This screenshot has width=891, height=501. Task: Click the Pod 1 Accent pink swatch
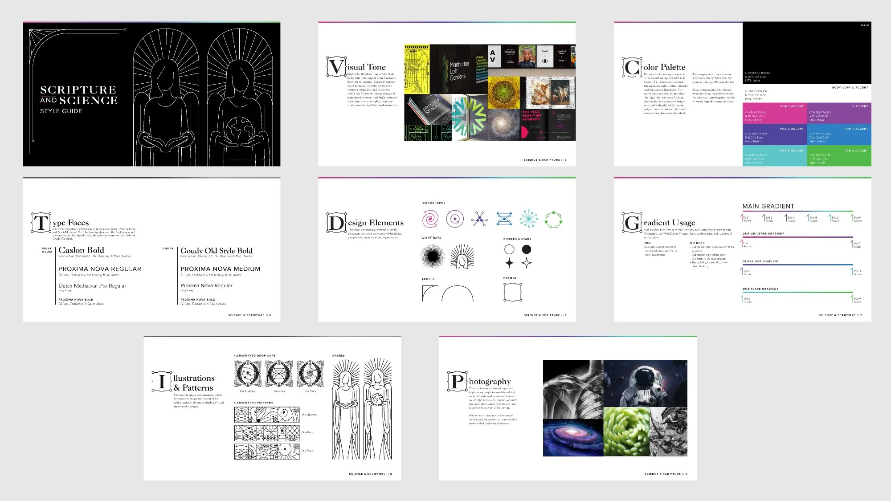[775, 114]
